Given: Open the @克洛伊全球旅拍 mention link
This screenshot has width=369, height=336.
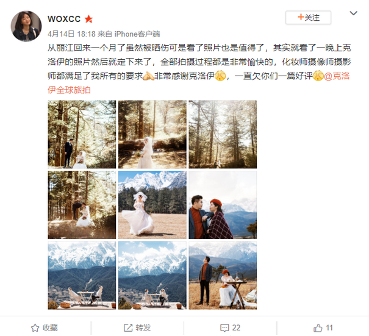Looking at the screenshot, I should click(199, 83).
